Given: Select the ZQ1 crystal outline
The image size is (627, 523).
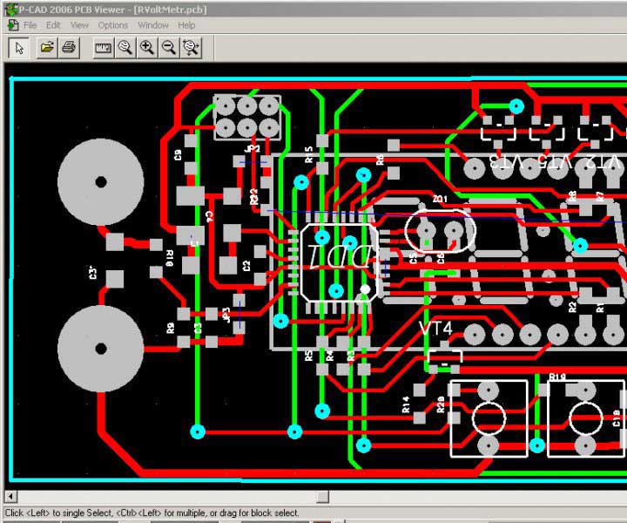Looking at the screenshot, I should click(441, 231).
